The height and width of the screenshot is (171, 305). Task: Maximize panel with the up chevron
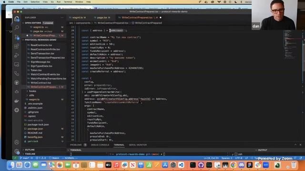[295, 145]
